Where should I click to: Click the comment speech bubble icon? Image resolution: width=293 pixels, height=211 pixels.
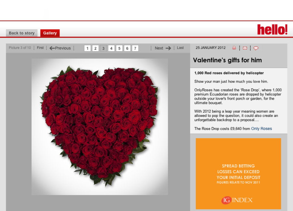pos(256,48)
